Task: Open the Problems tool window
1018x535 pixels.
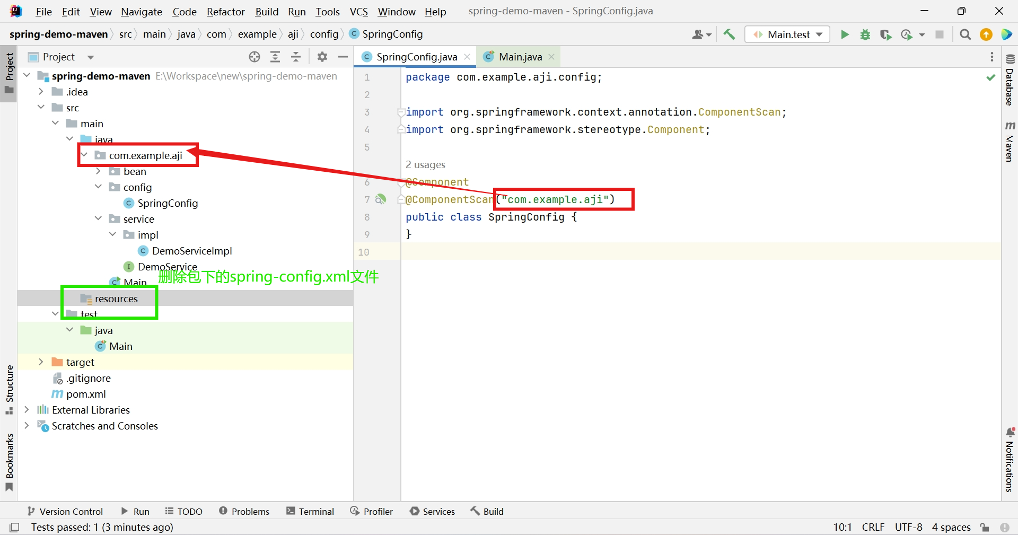Action: coord(244,511)
